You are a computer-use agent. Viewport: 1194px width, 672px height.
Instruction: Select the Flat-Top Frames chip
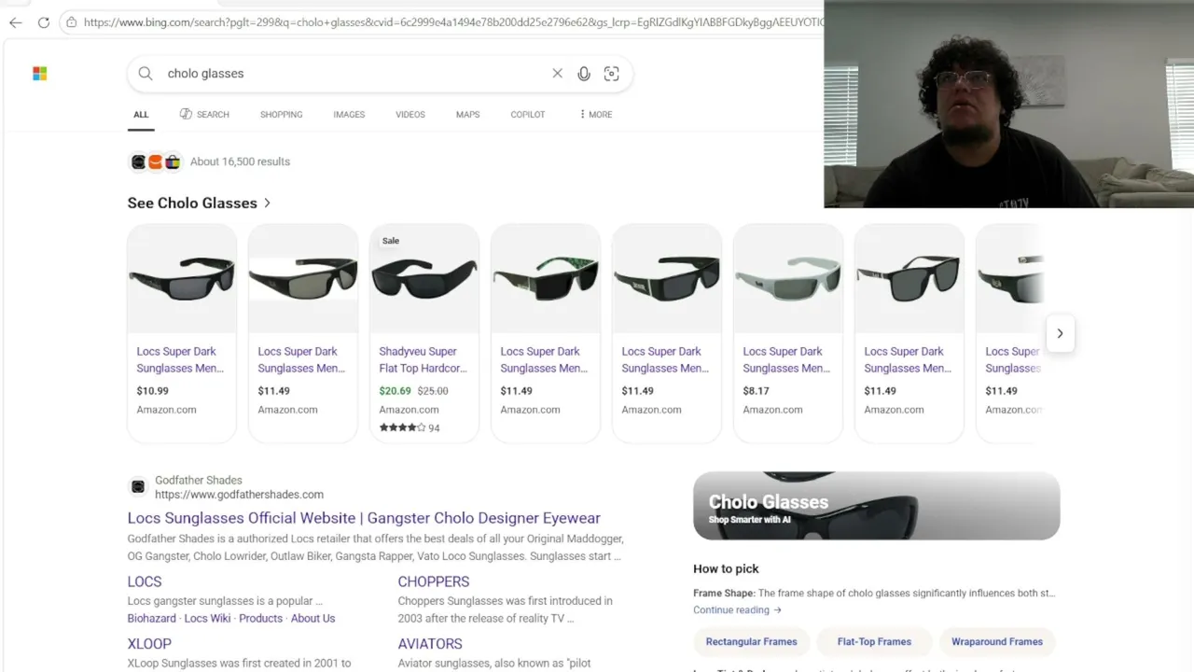(x=874, y=642)
